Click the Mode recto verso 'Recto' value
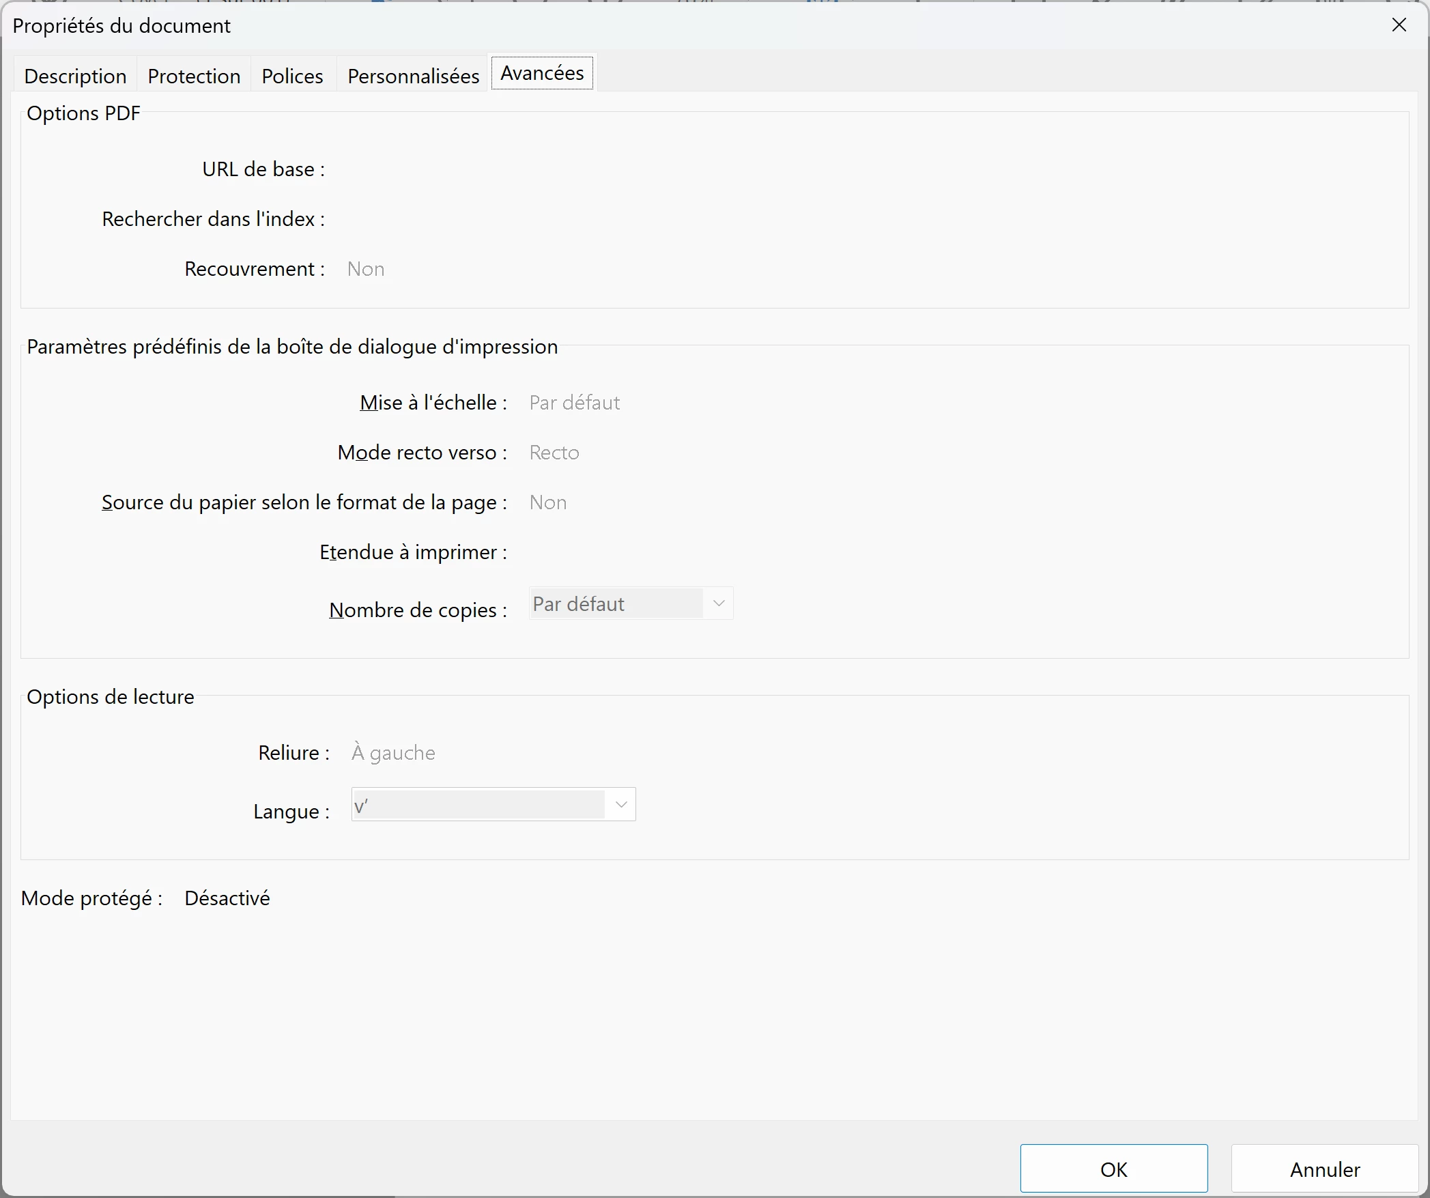Image resolution: width=1430 pixels, height=1198 pixels. tap(554, 453)
